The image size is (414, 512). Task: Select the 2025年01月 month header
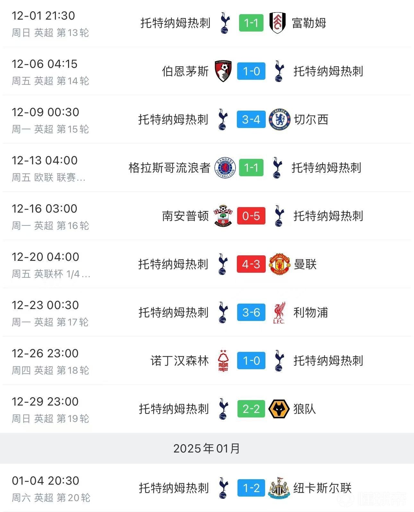pos(207,448)
